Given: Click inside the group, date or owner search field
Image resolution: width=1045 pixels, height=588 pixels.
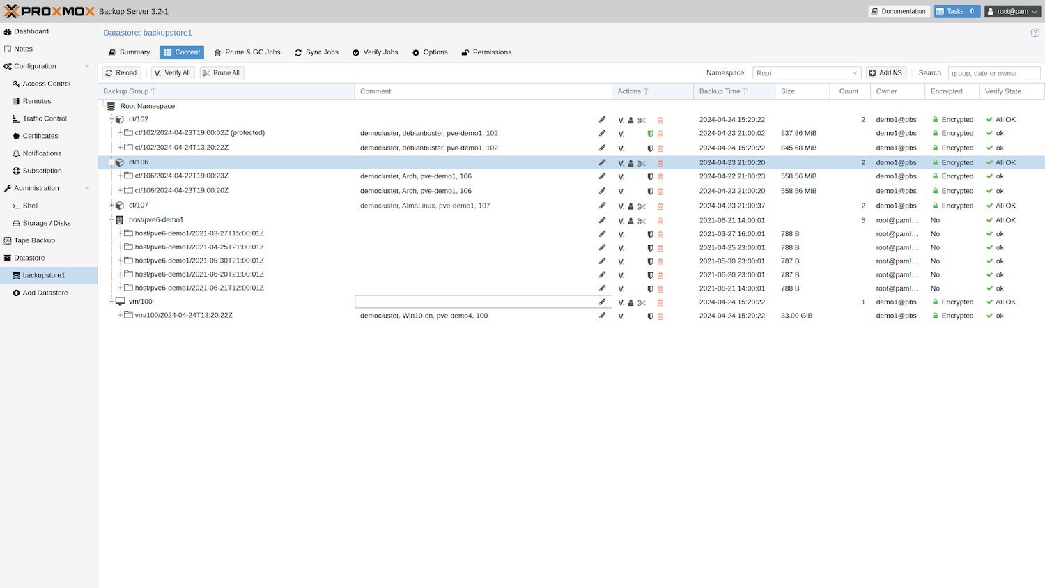Looking at the screenshot, I should click(x=994, y=72).
